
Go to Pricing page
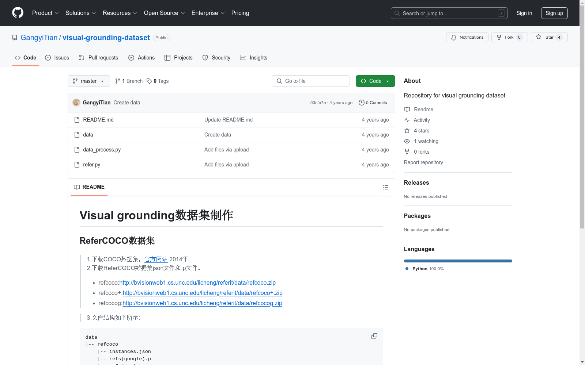240,13
